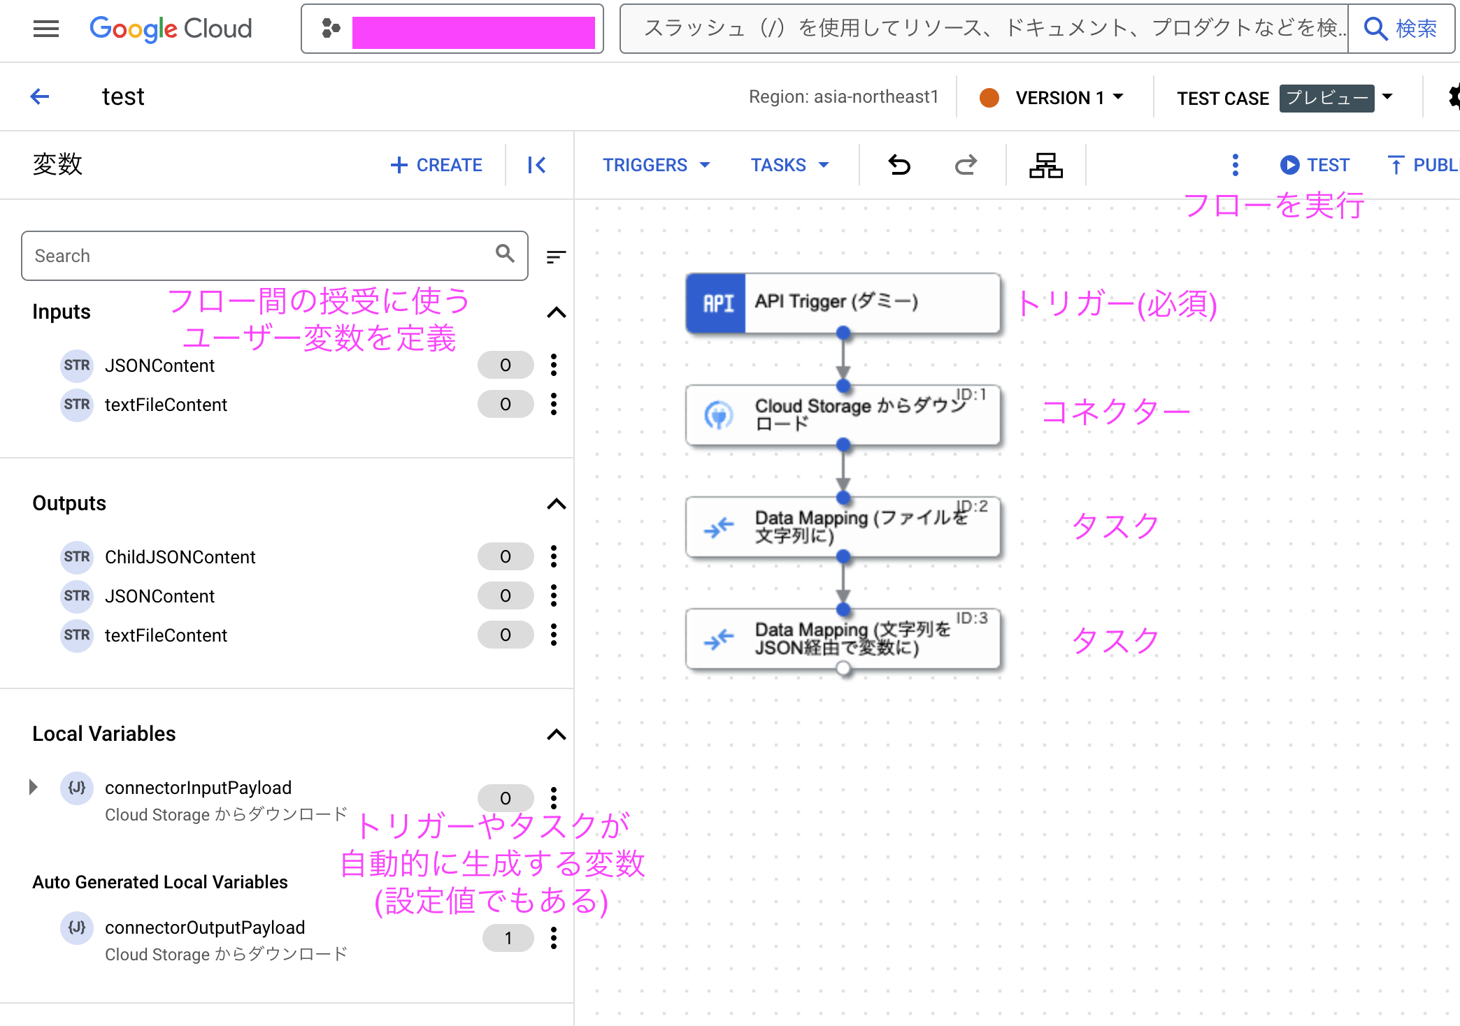Expand connectorInputPayload variable tree
The image size is (1460, 1026).
click(x=33, y=787)
